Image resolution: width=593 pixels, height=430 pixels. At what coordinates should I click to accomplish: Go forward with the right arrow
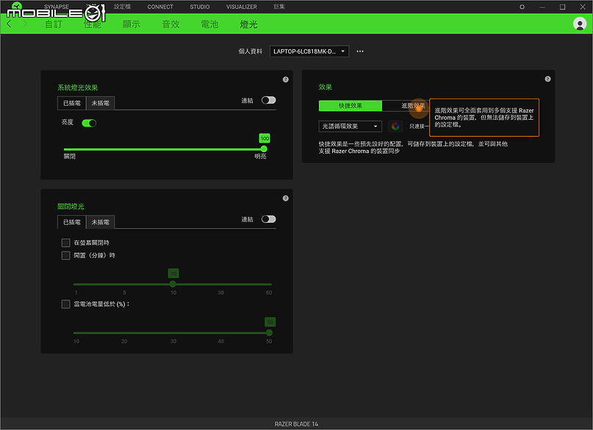25,24
